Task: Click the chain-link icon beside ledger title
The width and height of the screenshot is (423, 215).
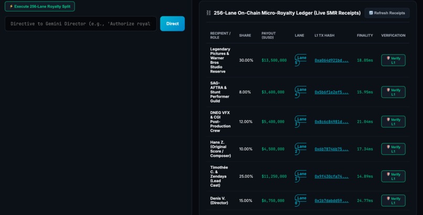Action: [208, 13]
